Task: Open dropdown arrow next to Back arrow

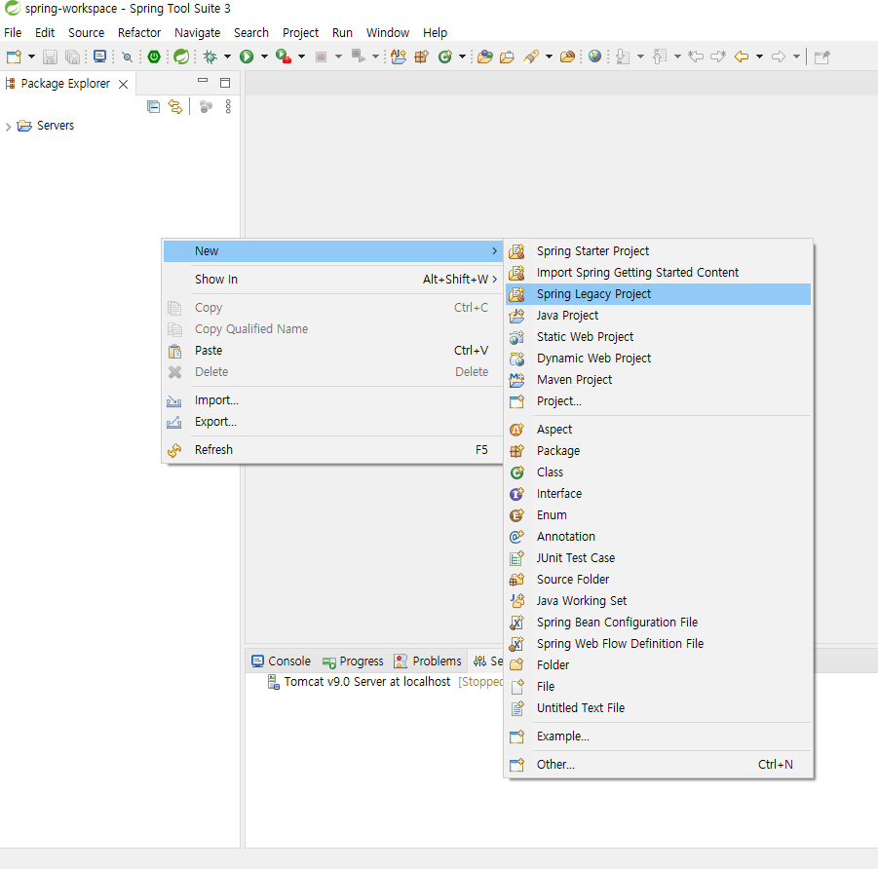Action: pos(759,57)
